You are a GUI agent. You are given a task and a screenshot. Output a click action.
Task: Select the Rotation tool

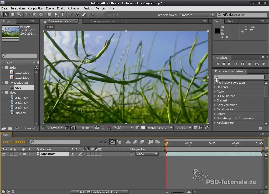coord(28,15)
